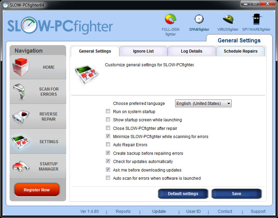The height and width of the screenshot is (218, 278).
Task: Click the Register Now button
Action: [x=37, y=190]
